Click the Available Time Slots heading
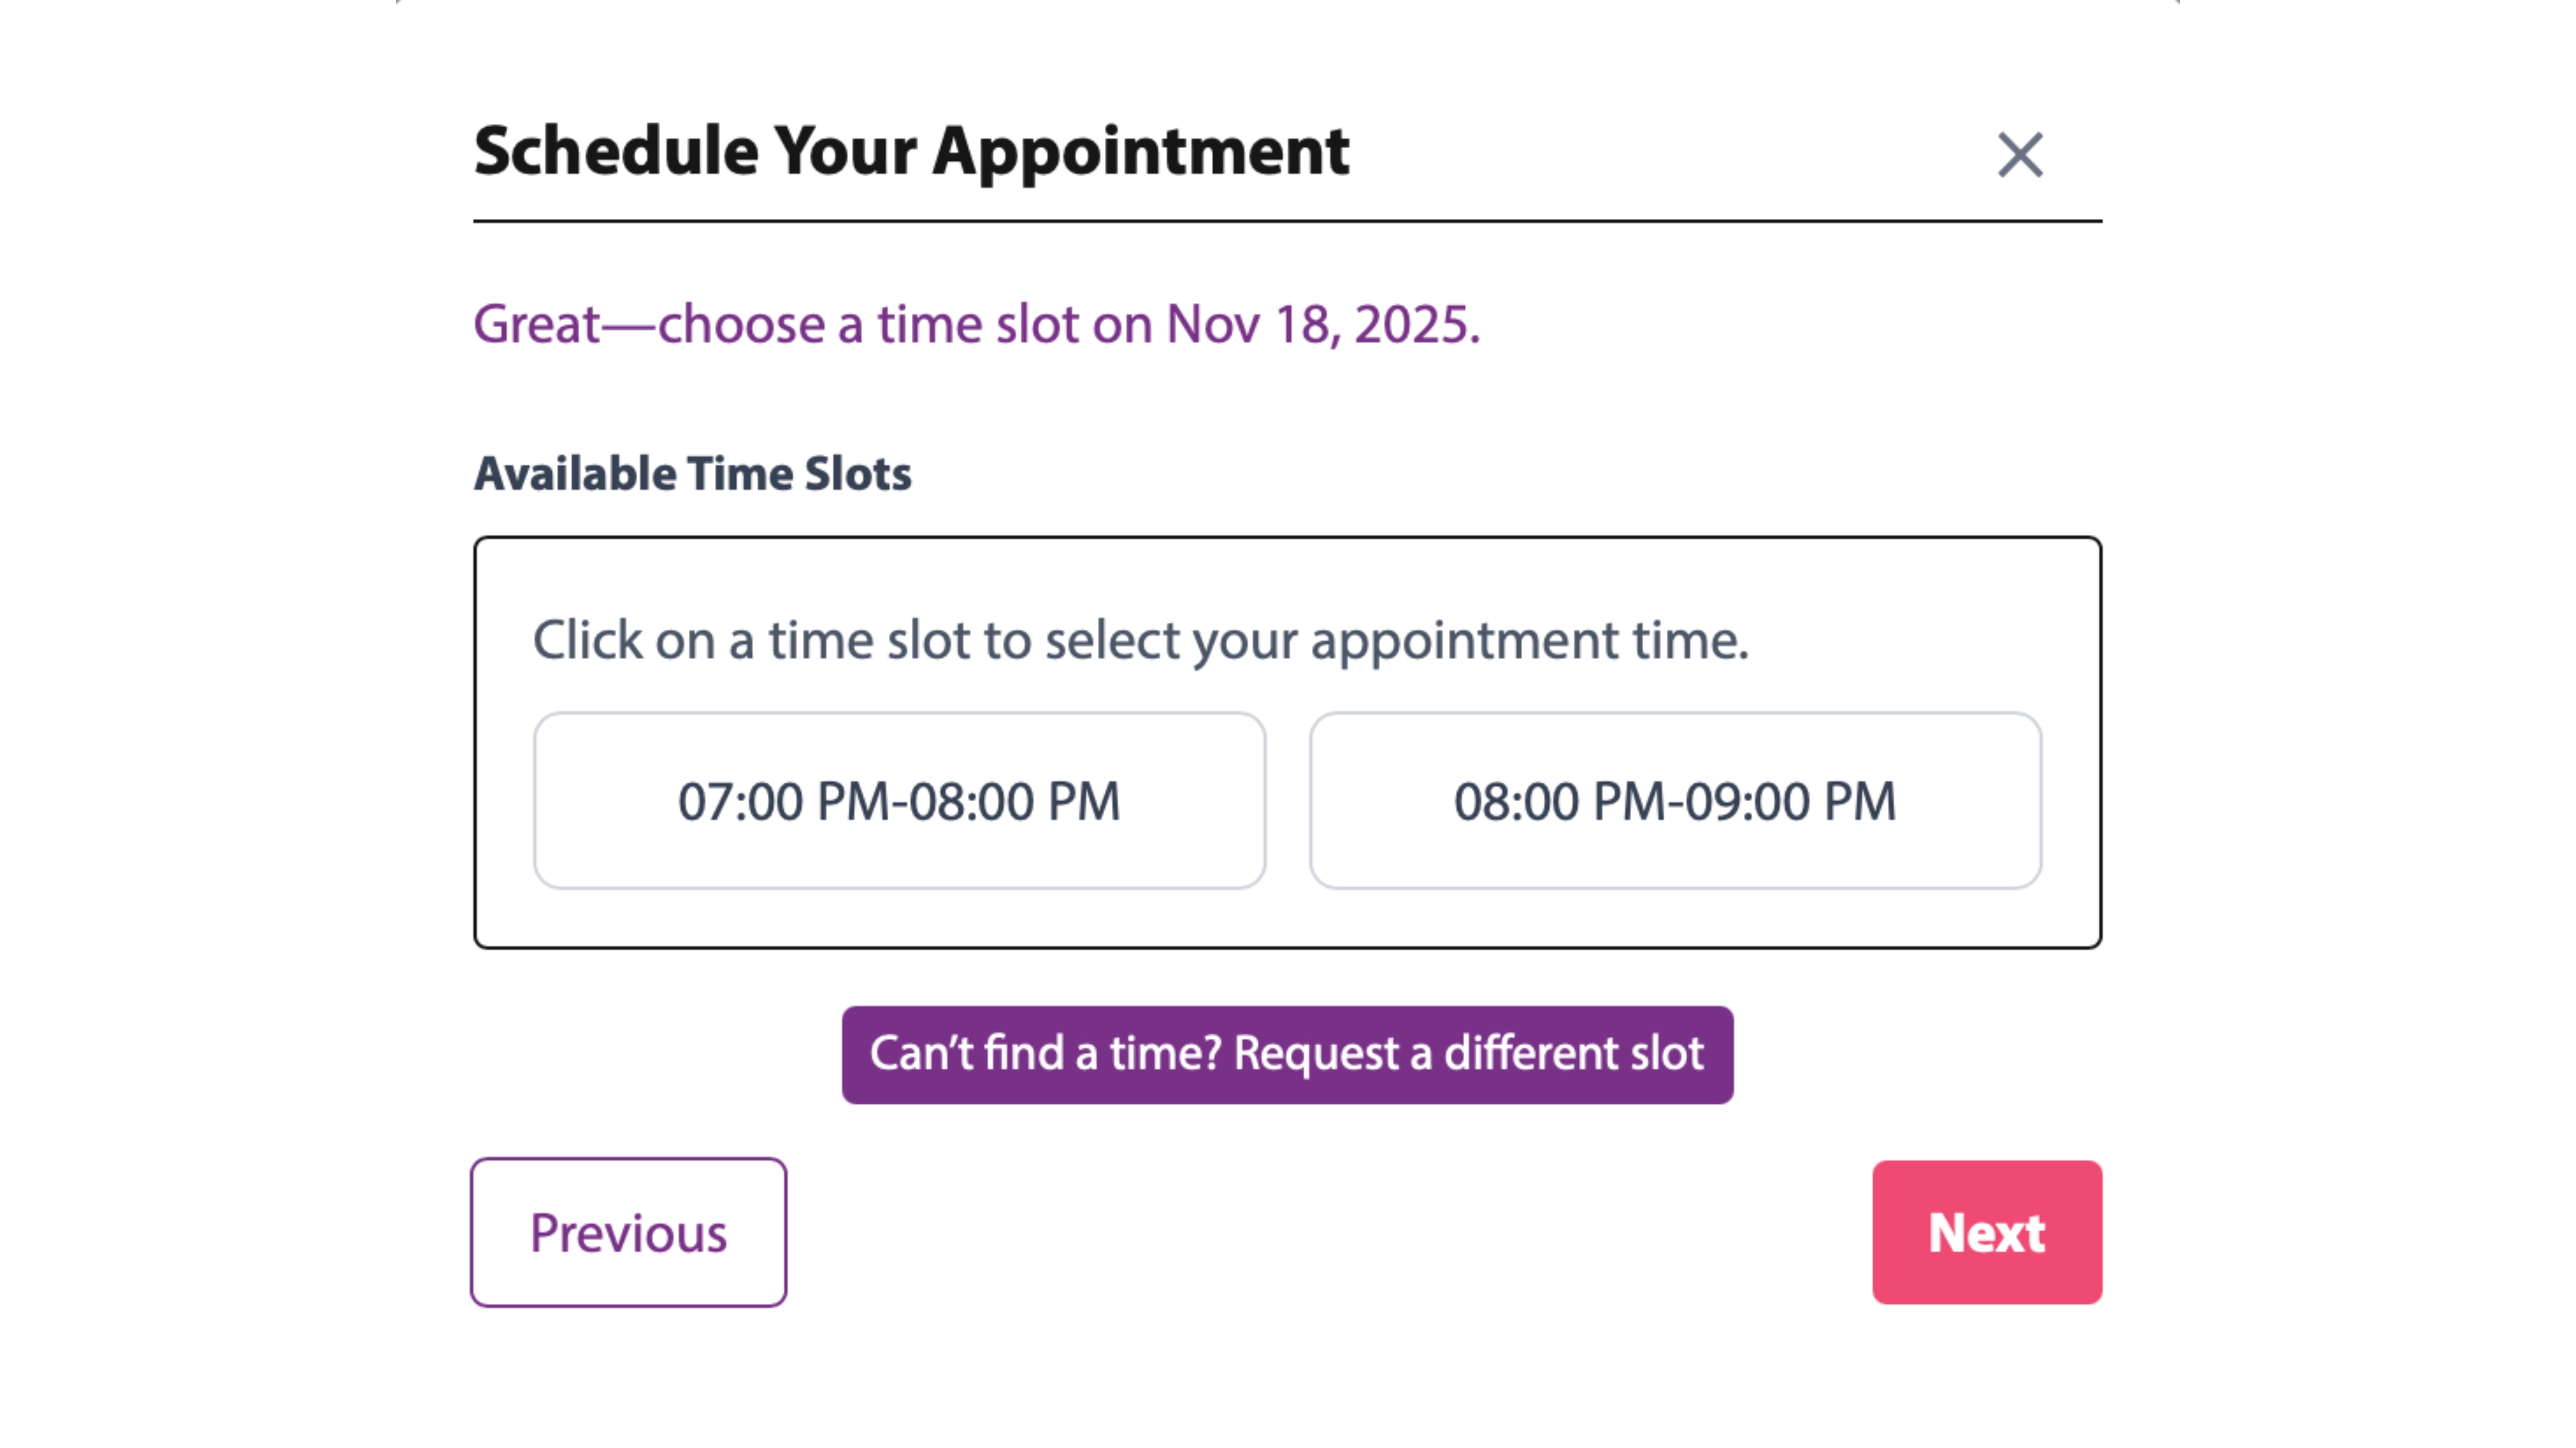 [x=692, y=472]
